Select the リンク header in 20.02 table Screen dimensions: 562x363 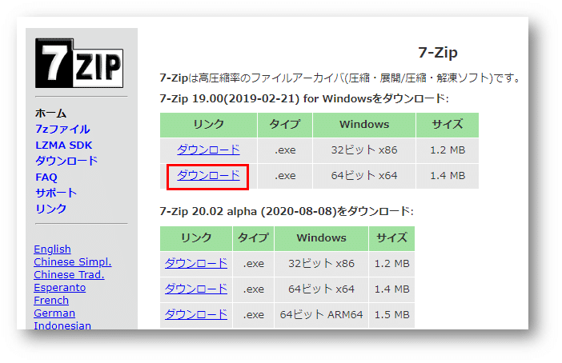[x=196, y=238]
